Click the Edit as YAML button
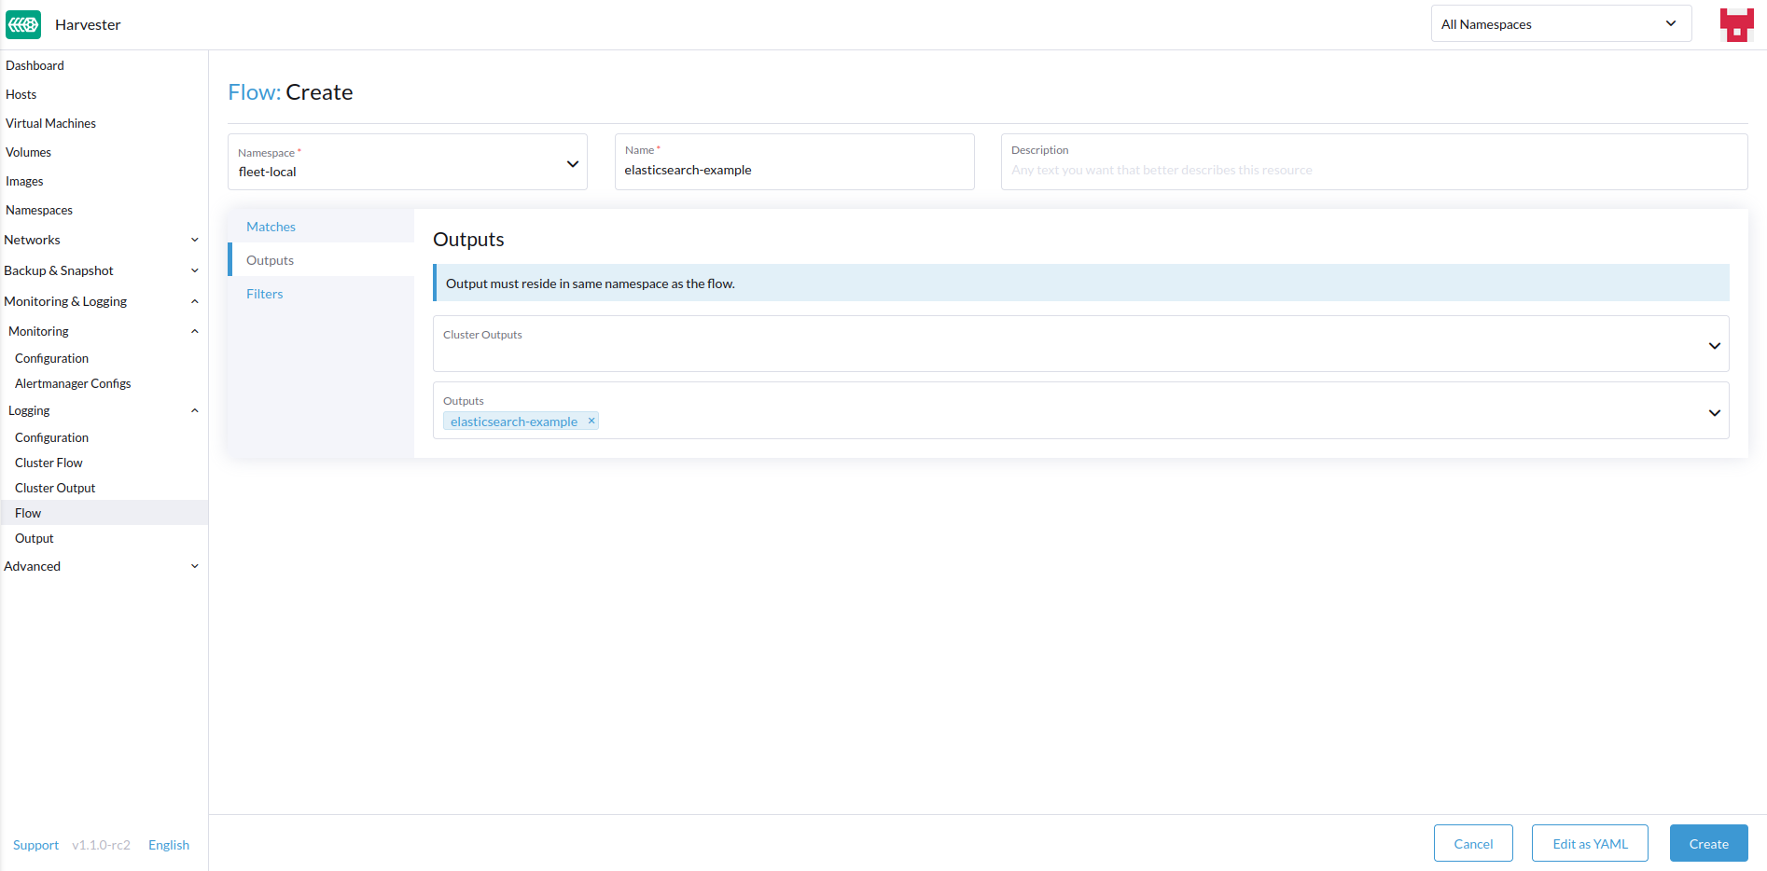This screenshot has height=871, width=1767. 1589,843
